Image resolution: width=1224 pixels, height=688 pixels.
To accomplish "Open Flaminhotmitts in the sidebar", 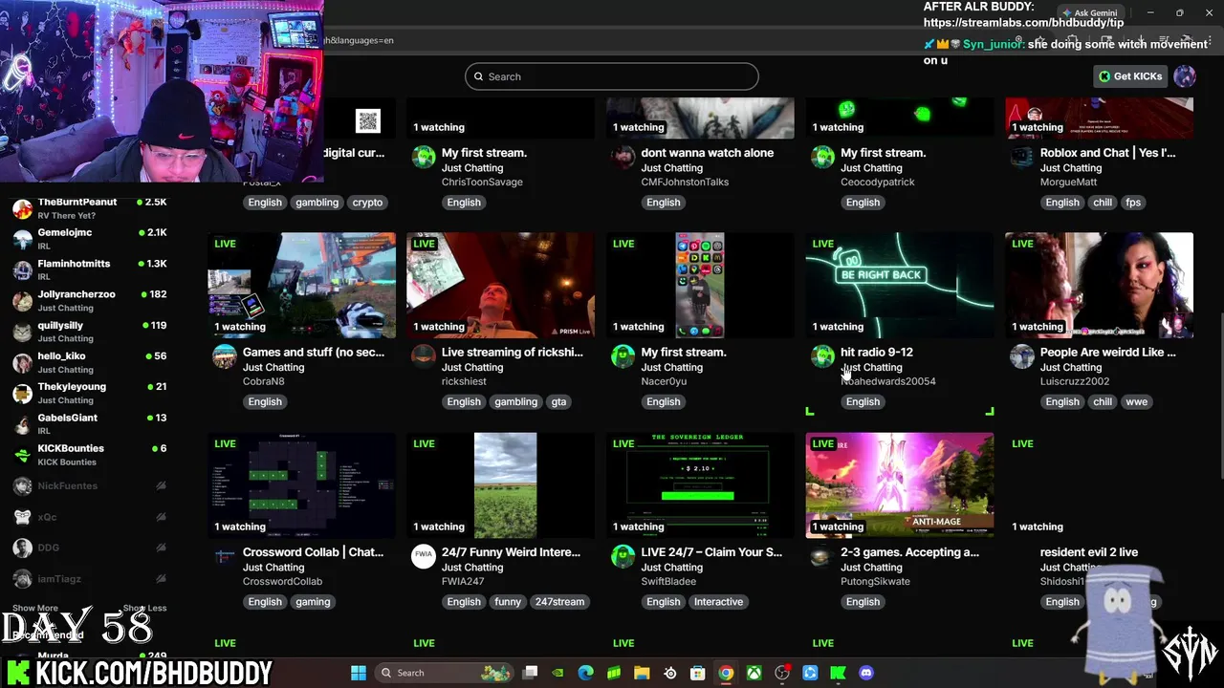I will (90, 269).
